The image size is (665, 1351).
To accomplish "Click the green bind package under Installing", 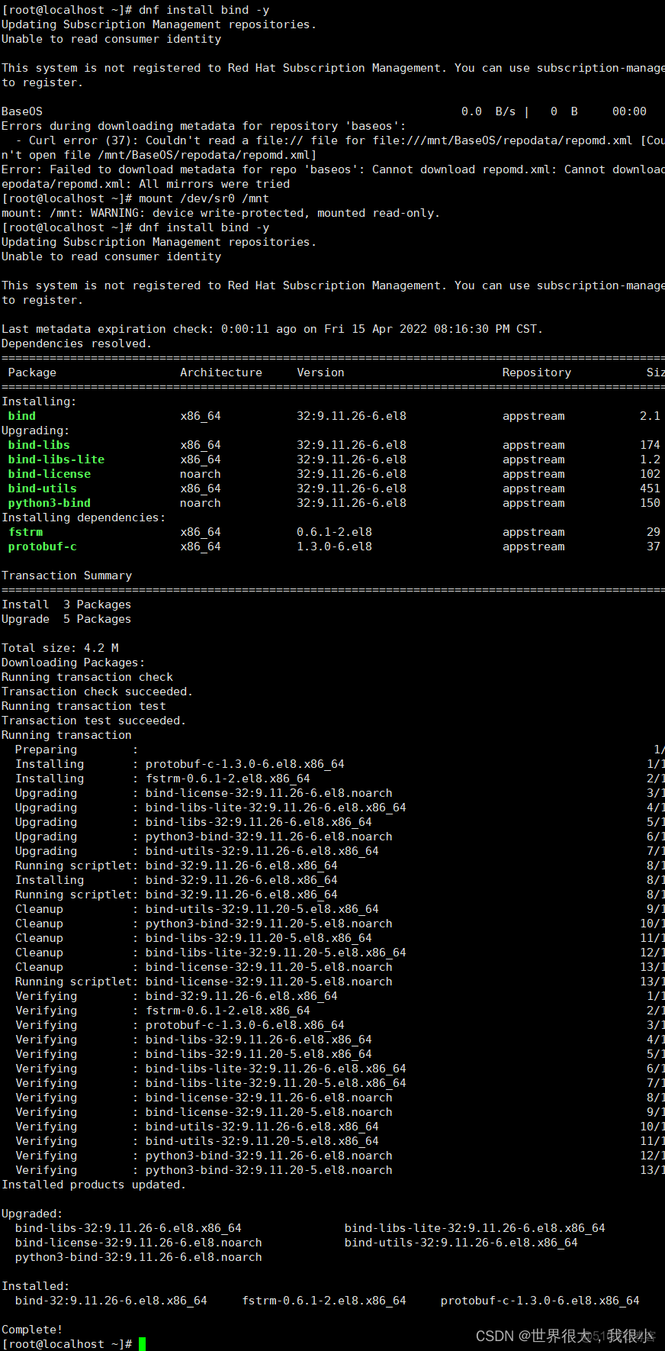I will click(x=22, y=416).
